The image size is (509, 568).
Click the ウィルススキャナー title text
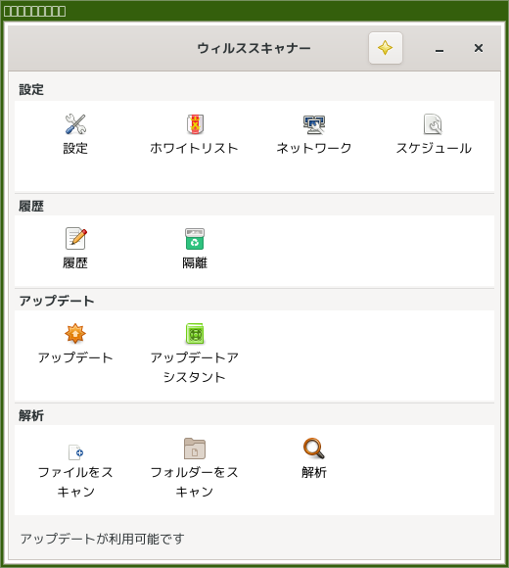254,48
